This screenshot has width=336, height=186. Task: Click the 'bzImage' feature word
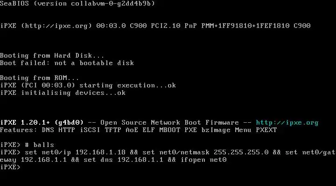[x=216, y=130]
